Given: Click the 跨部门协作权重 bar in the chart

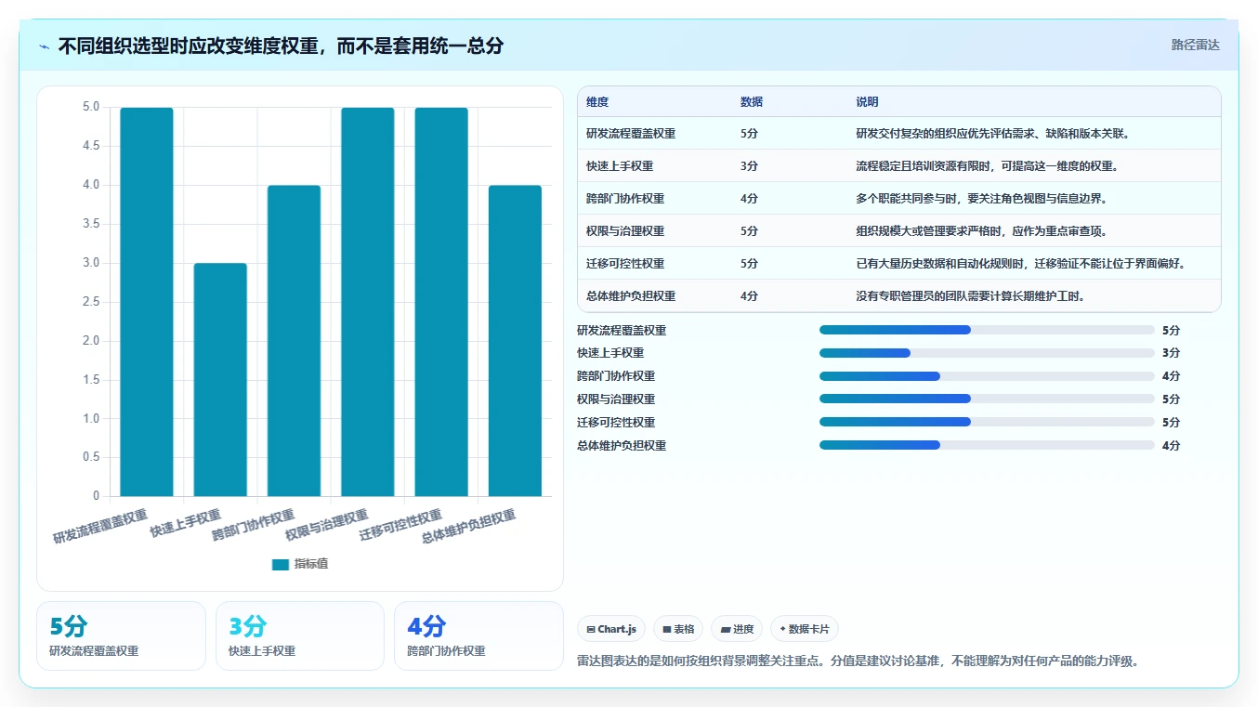Looking at the screenshot, I should point(294,341).
